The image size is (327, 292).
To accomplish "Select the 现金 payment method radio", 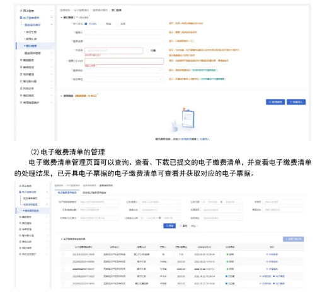I will pyautogui.click(x=103, y=24).
